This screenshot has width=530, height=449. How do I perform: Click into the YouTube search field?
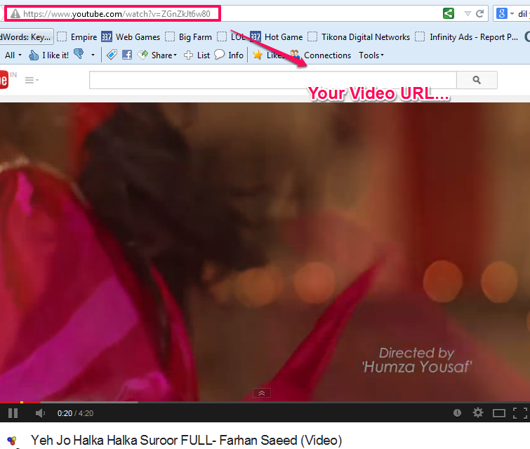pyautogui.click(x=273, y=80)
